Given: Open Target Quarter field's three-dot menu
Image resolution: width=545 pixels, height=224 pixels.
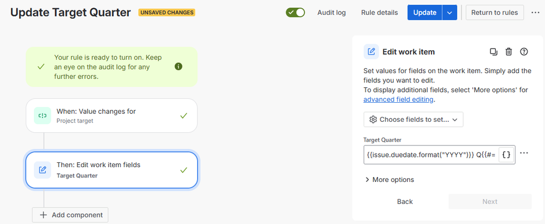Looking at the screenshot, I should coord(524,153).
